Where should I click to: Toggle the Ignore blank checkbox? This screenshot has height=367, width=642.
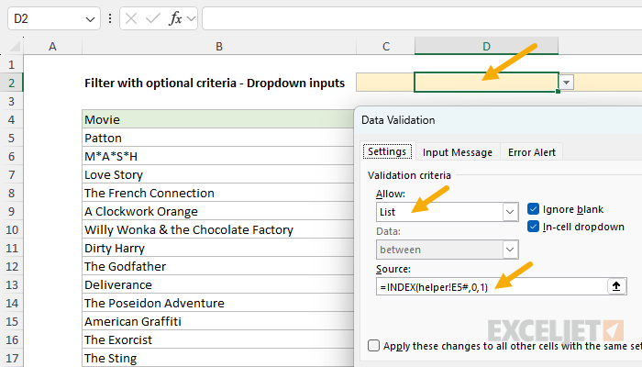[533, 209]
